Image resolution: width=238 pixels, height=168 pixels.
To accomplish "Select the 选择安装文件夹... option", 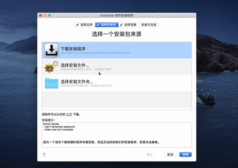I will point(117,83).
